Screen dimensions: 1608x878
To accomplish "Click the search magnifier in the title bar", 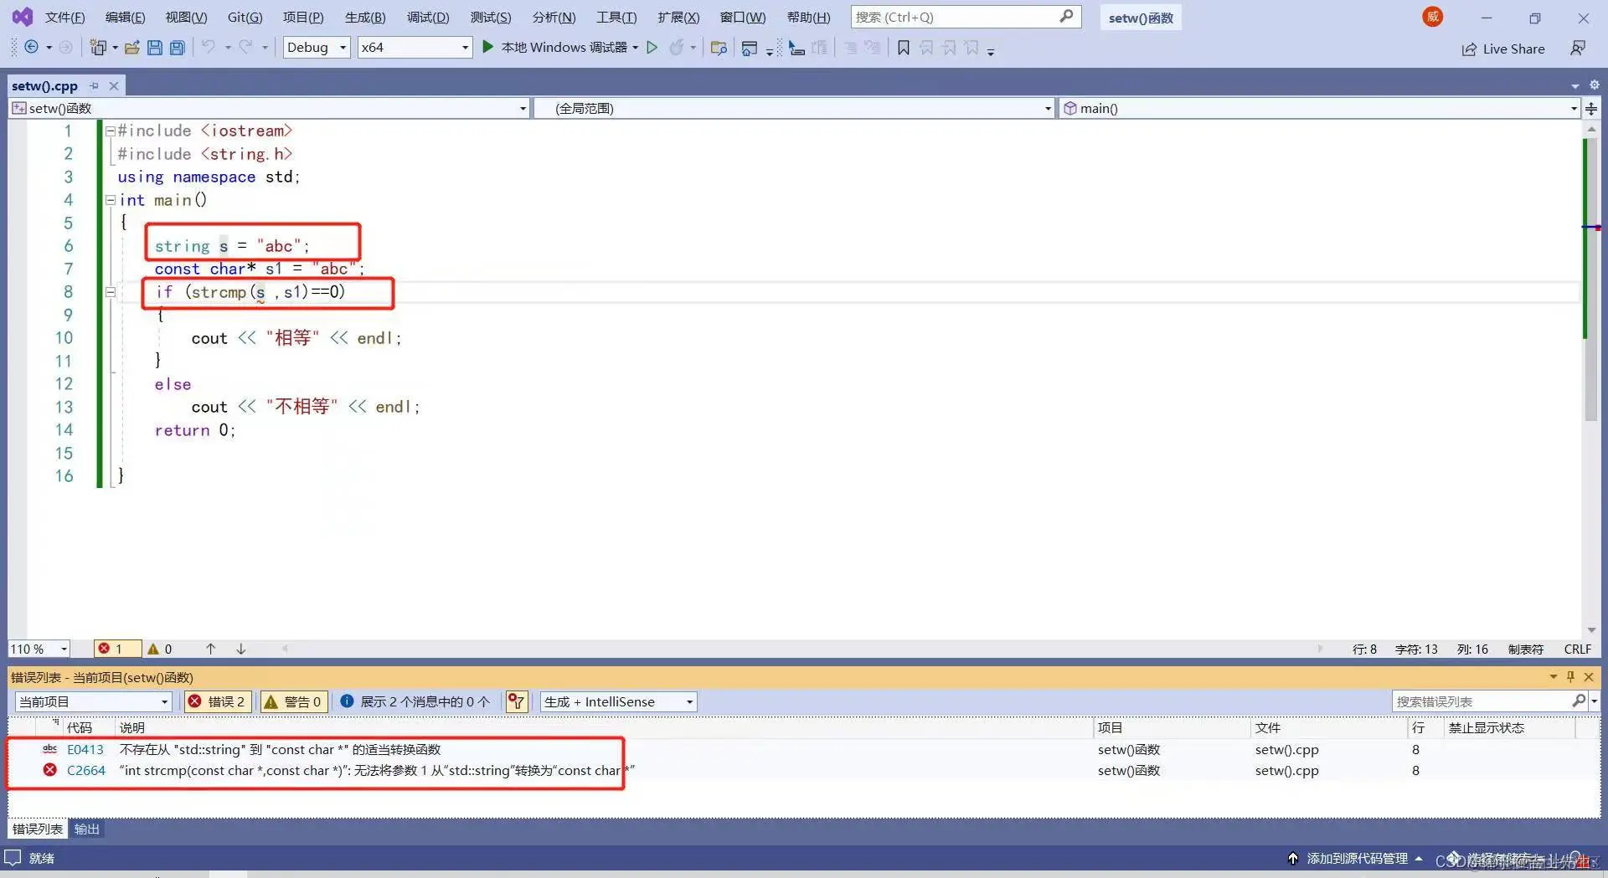I will [x=1066, y=17].
